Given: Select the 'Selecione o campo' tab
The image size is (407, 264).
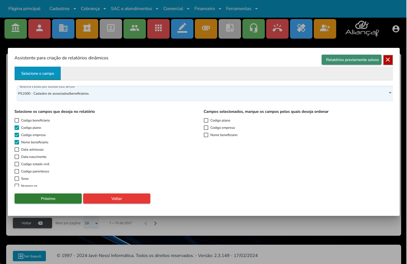Looking at the screenshot, I should point(38,73).
